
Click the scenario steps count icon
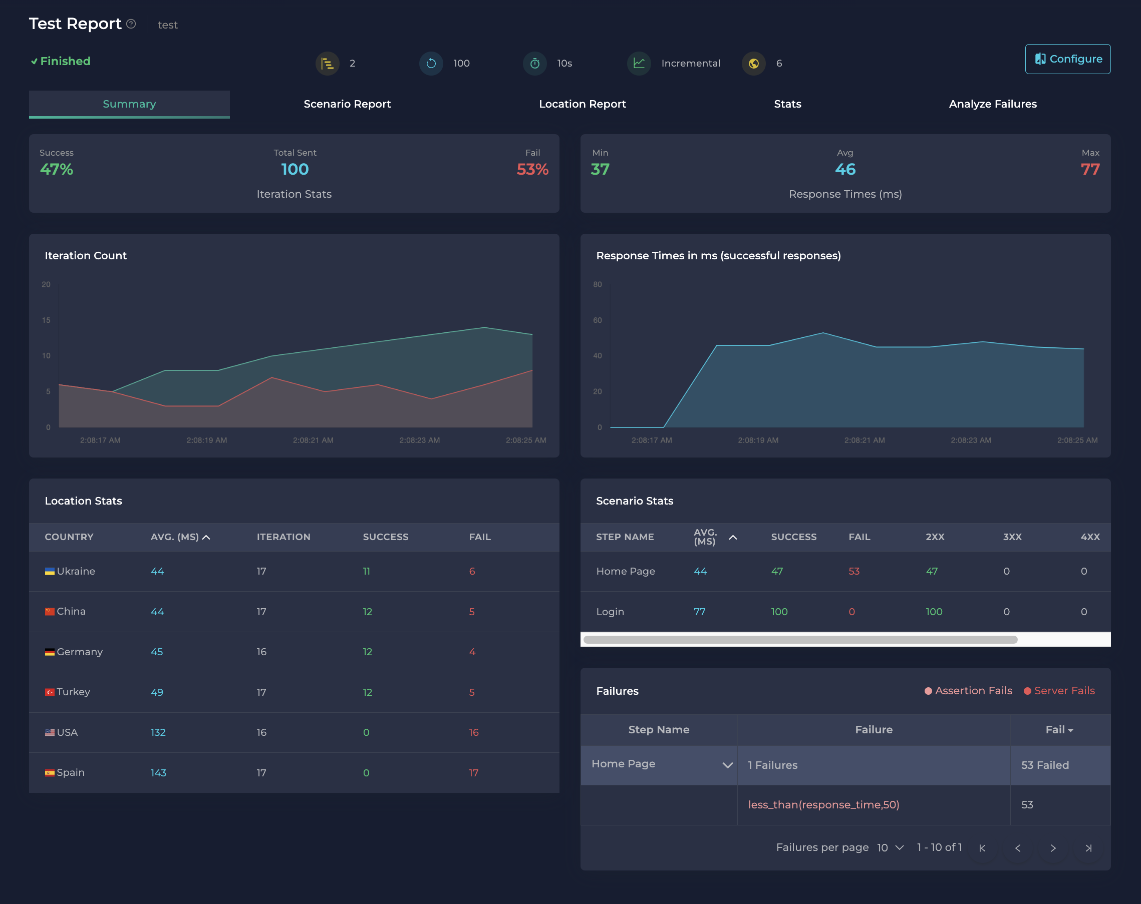(x=327, y=64)
